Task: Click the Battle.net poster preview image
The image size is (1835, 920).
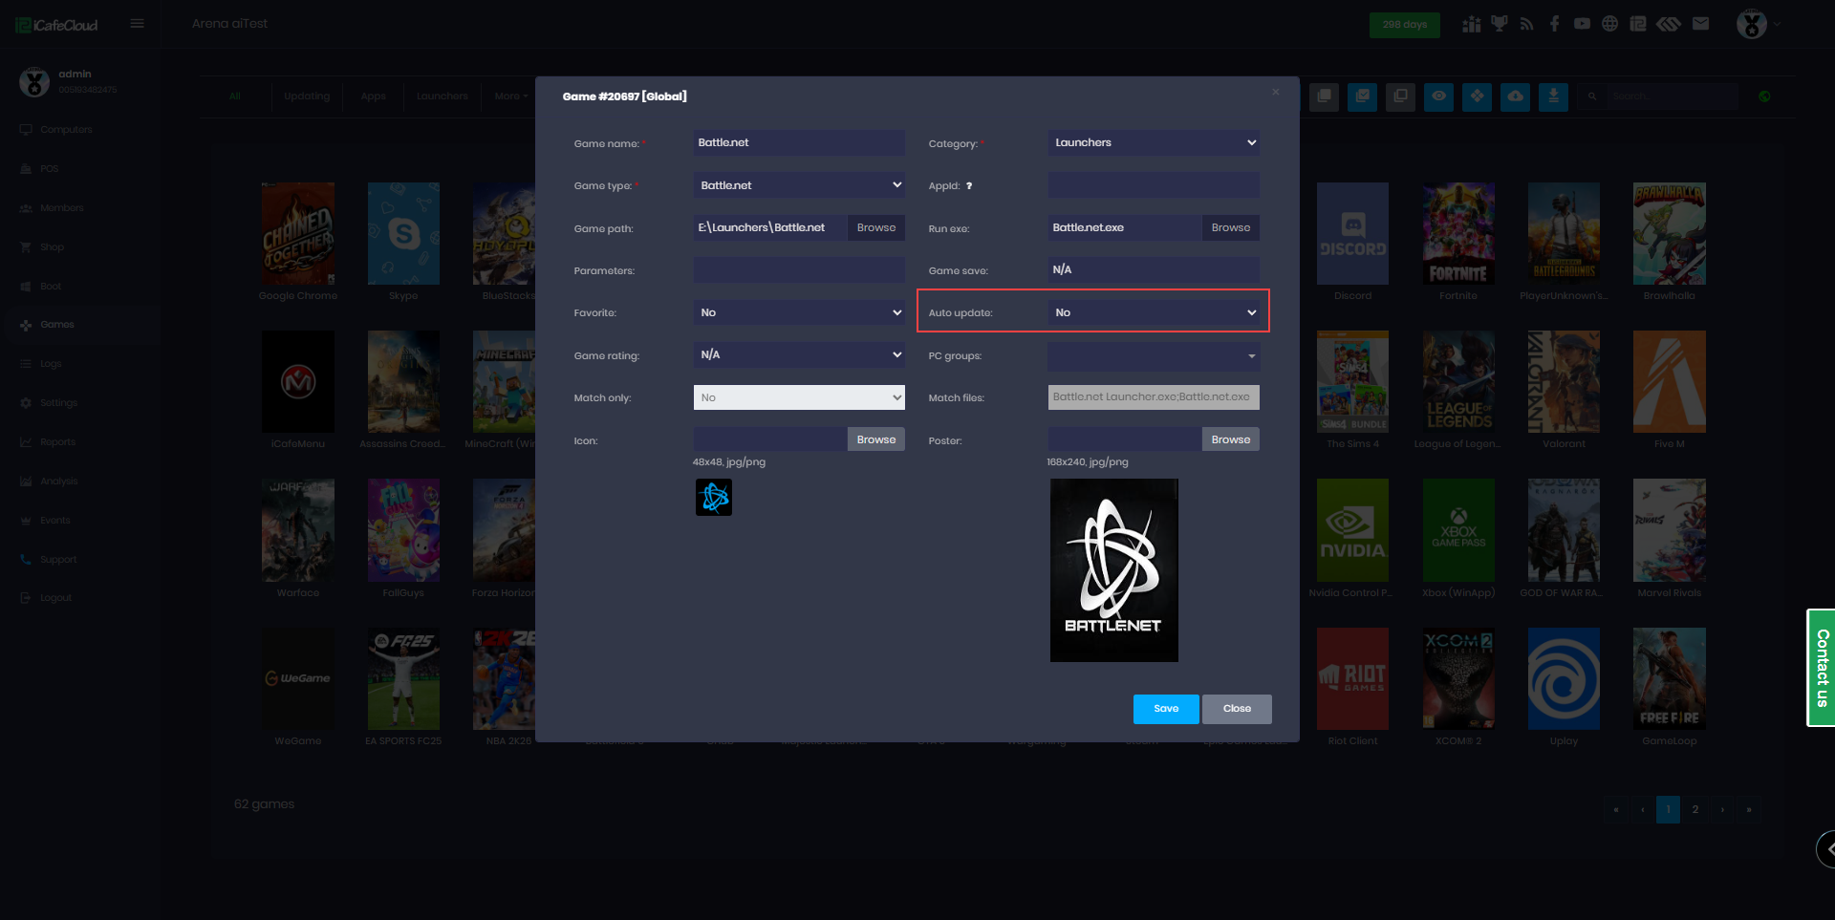Action: [x=1113, y=570]
